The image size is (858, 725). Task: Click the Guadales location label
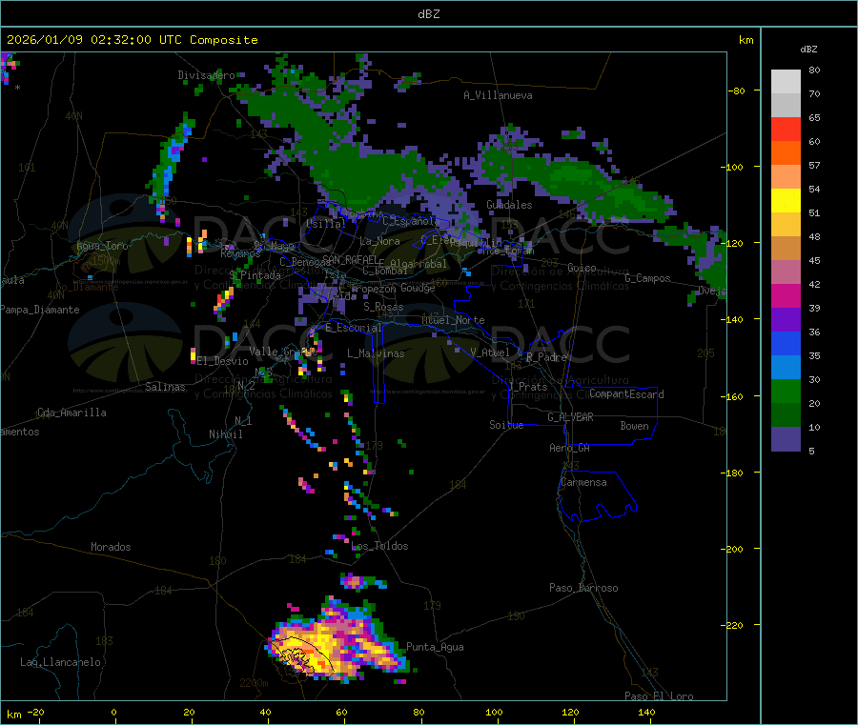pyautogui.click(x=509, y=205)
